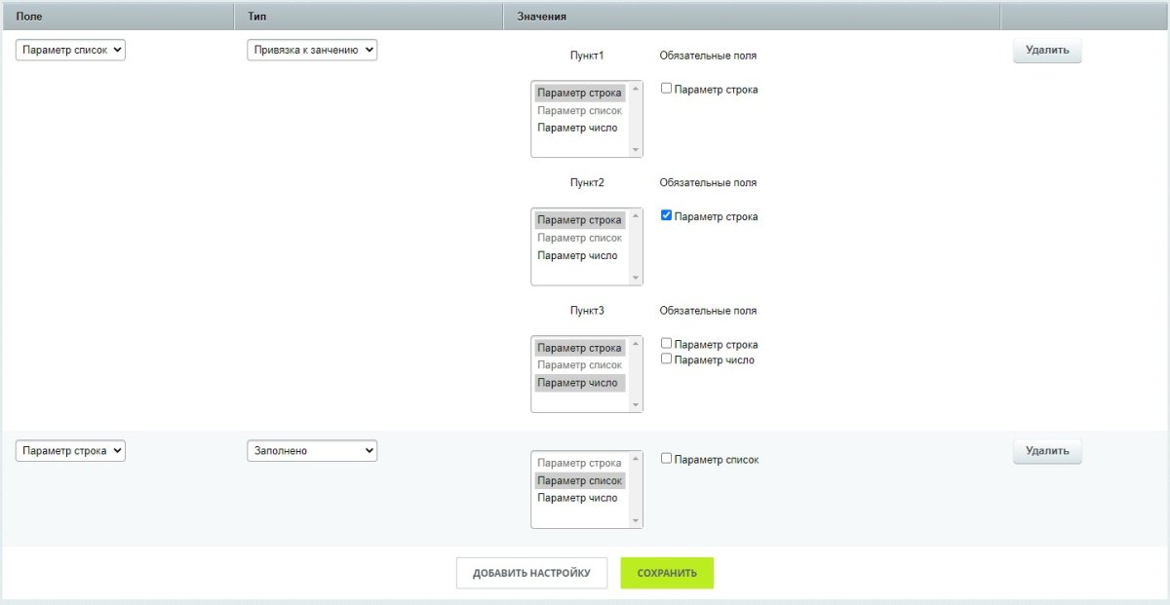This screenshot has height=605, width=1170.
Task: Enable the 'Параметр список' required-field checkbox
Action: coord(667,459)
